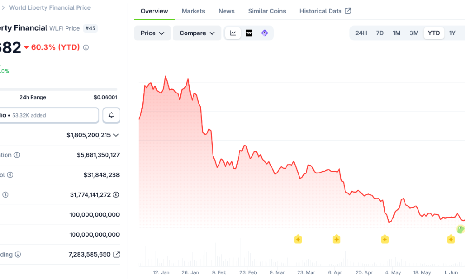Click external link icon on Historical Data
Viewport: 465px width, 279px height.
(348, 11)
